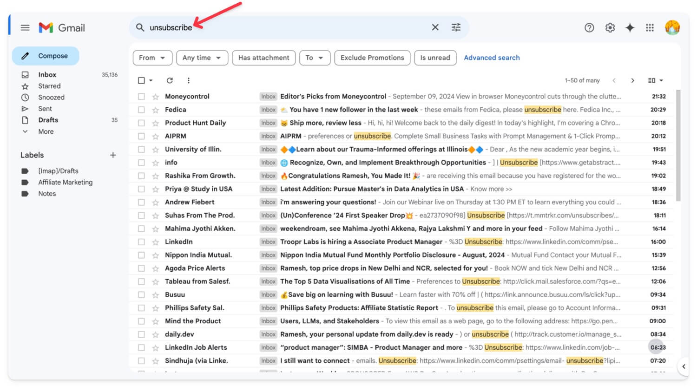Clear the search with the X icon
Viewport: 697px width, 392px height.
(x=435, y=27)
